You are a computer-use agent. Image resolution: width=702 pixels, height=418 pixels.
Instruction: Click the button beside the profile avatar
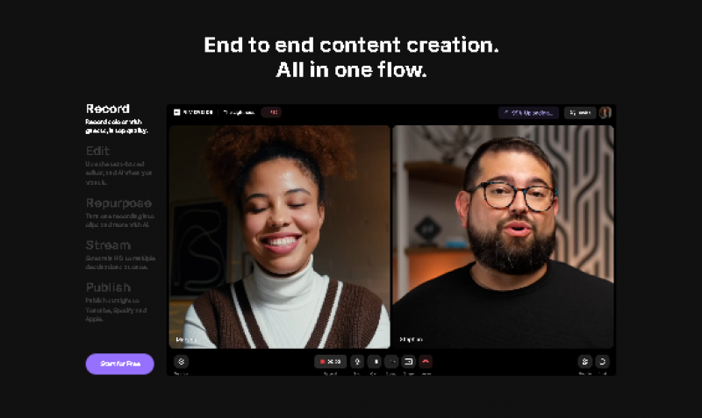(x=579, y=112)
